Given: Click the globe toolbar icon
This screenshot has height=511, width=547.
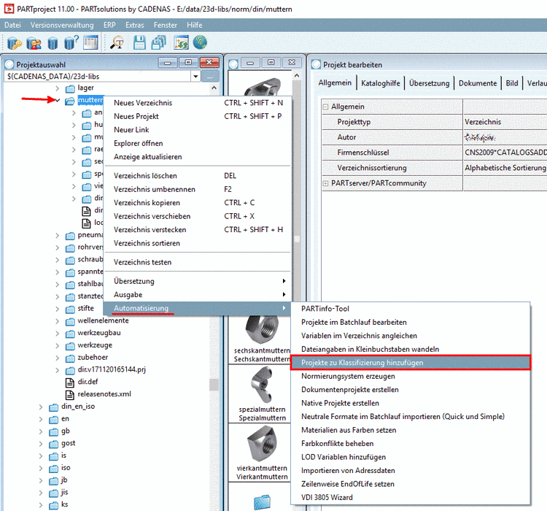Looking at the screenshot, I should 200,42.
